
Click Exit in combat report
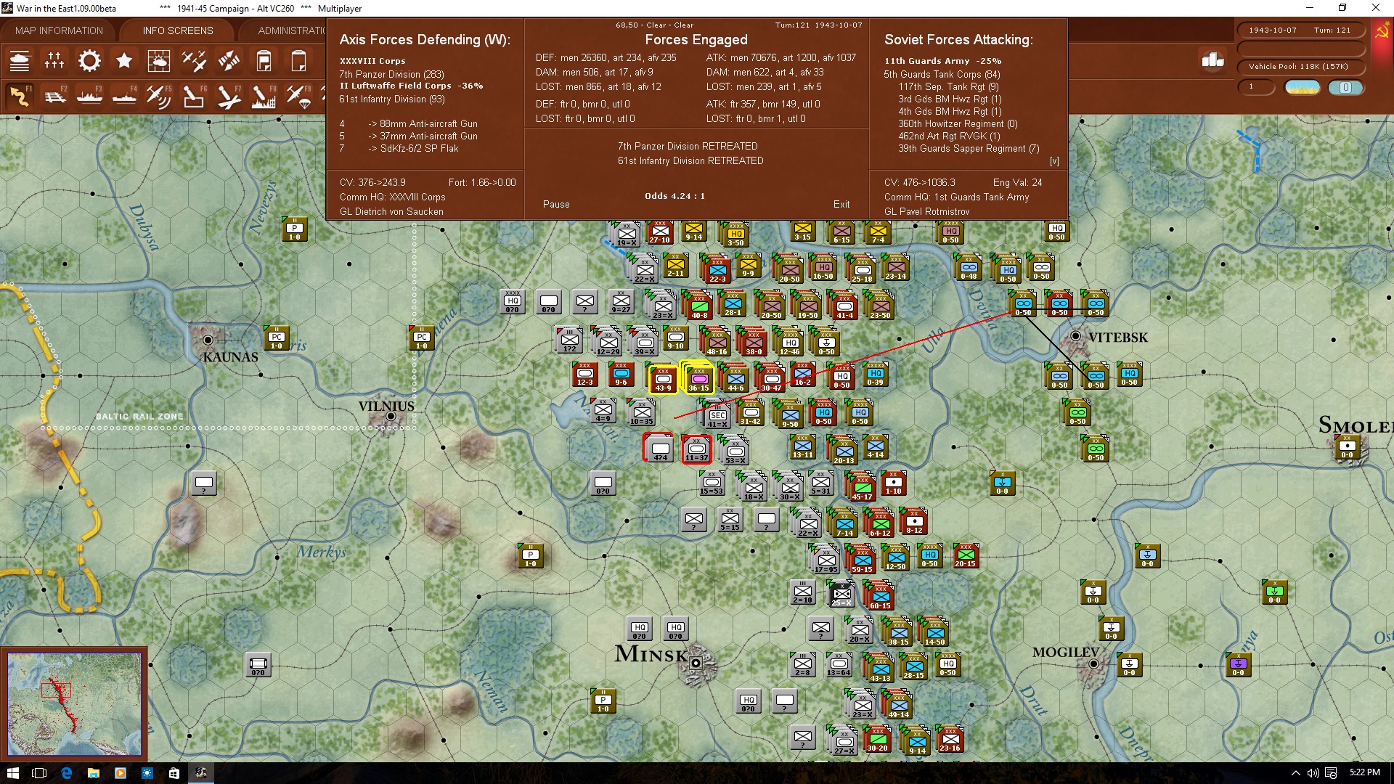(x=841, y=204)
